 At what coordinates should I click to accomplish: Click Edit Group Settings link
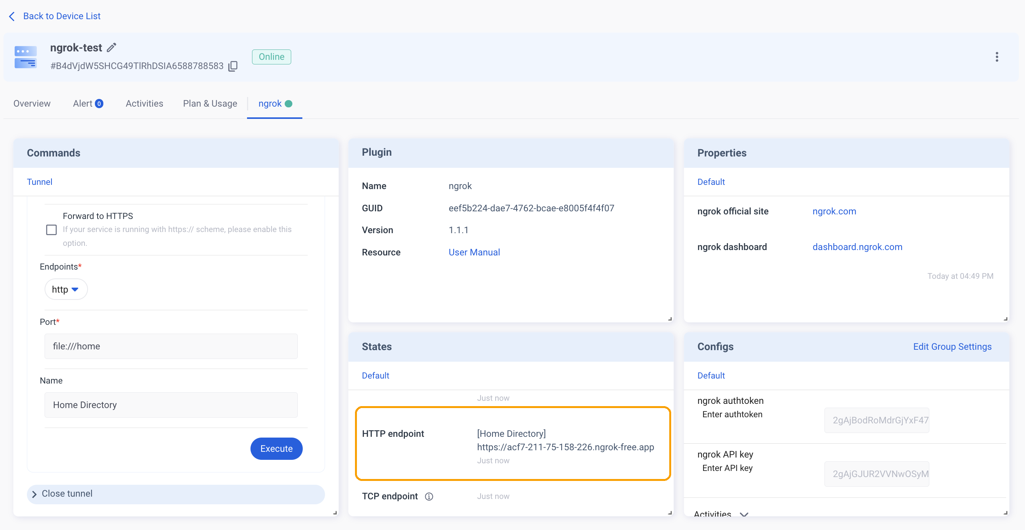point(952,347)
